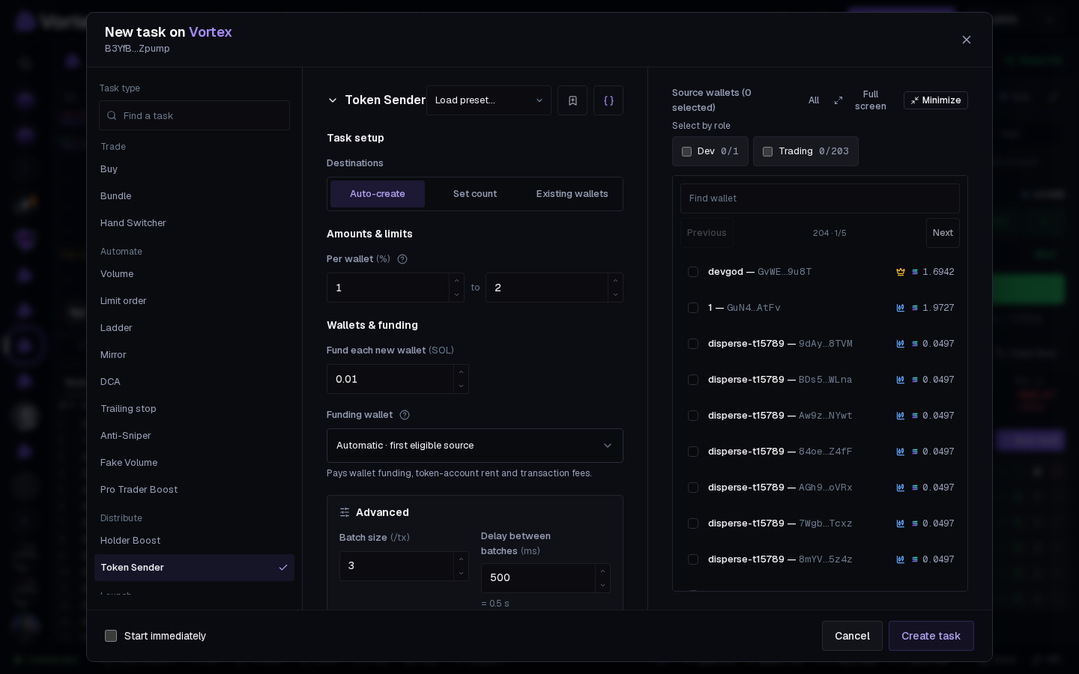Screen dimensions: 1079x674
Task: Click the crown icon on devgod wallet
Action: pyautogui.click(x=901, y=272)
